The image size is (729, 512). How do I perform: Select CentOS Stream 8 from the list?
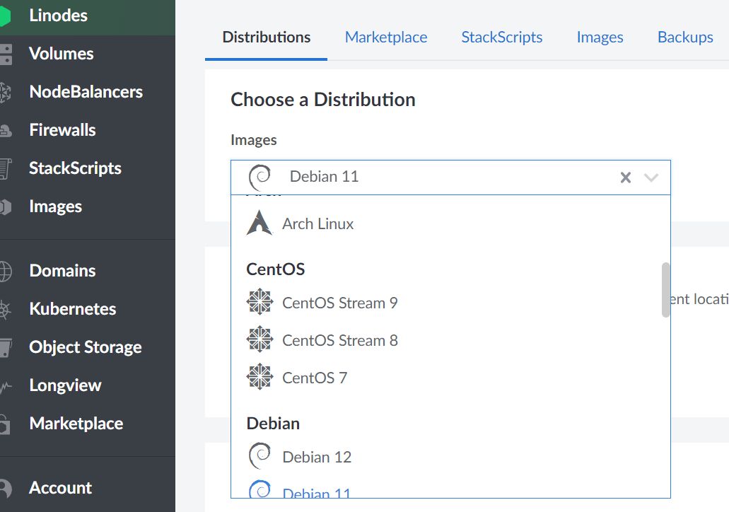pyautogui.click(x=339, y=340)
